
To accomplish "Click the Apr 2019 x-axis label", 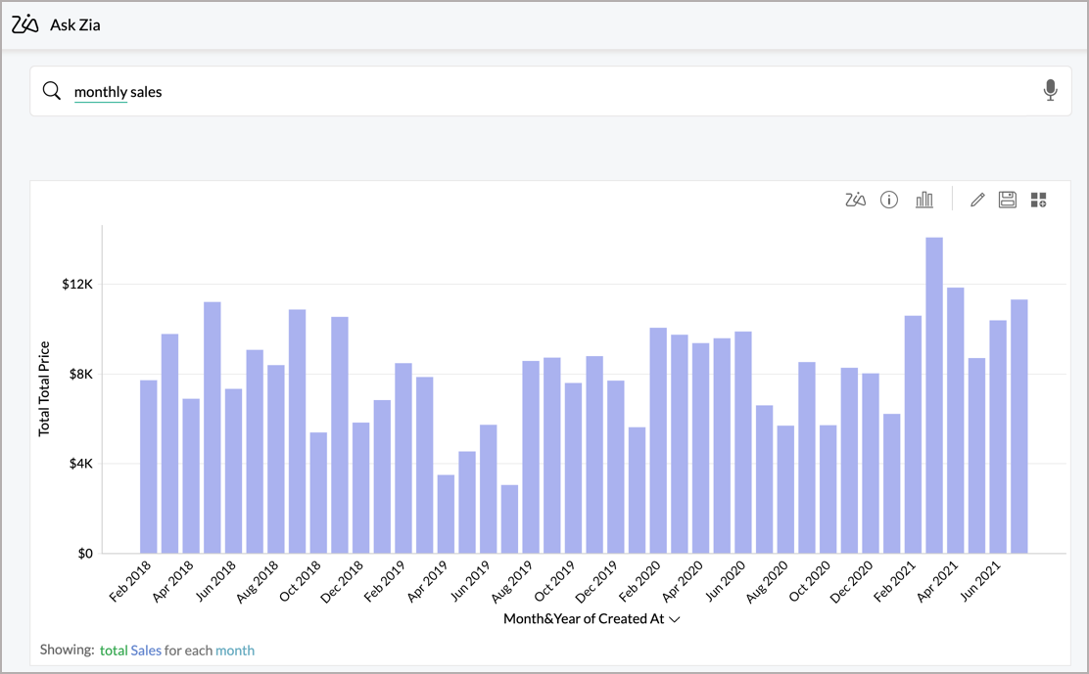I will pos(429,579).
